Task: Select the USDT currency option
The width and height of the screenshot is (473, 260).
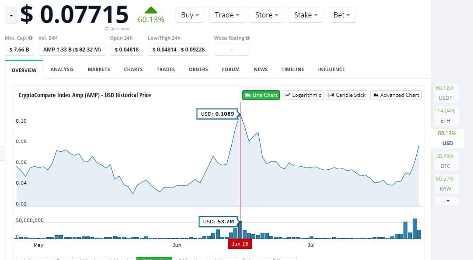Action: point(445,93)
